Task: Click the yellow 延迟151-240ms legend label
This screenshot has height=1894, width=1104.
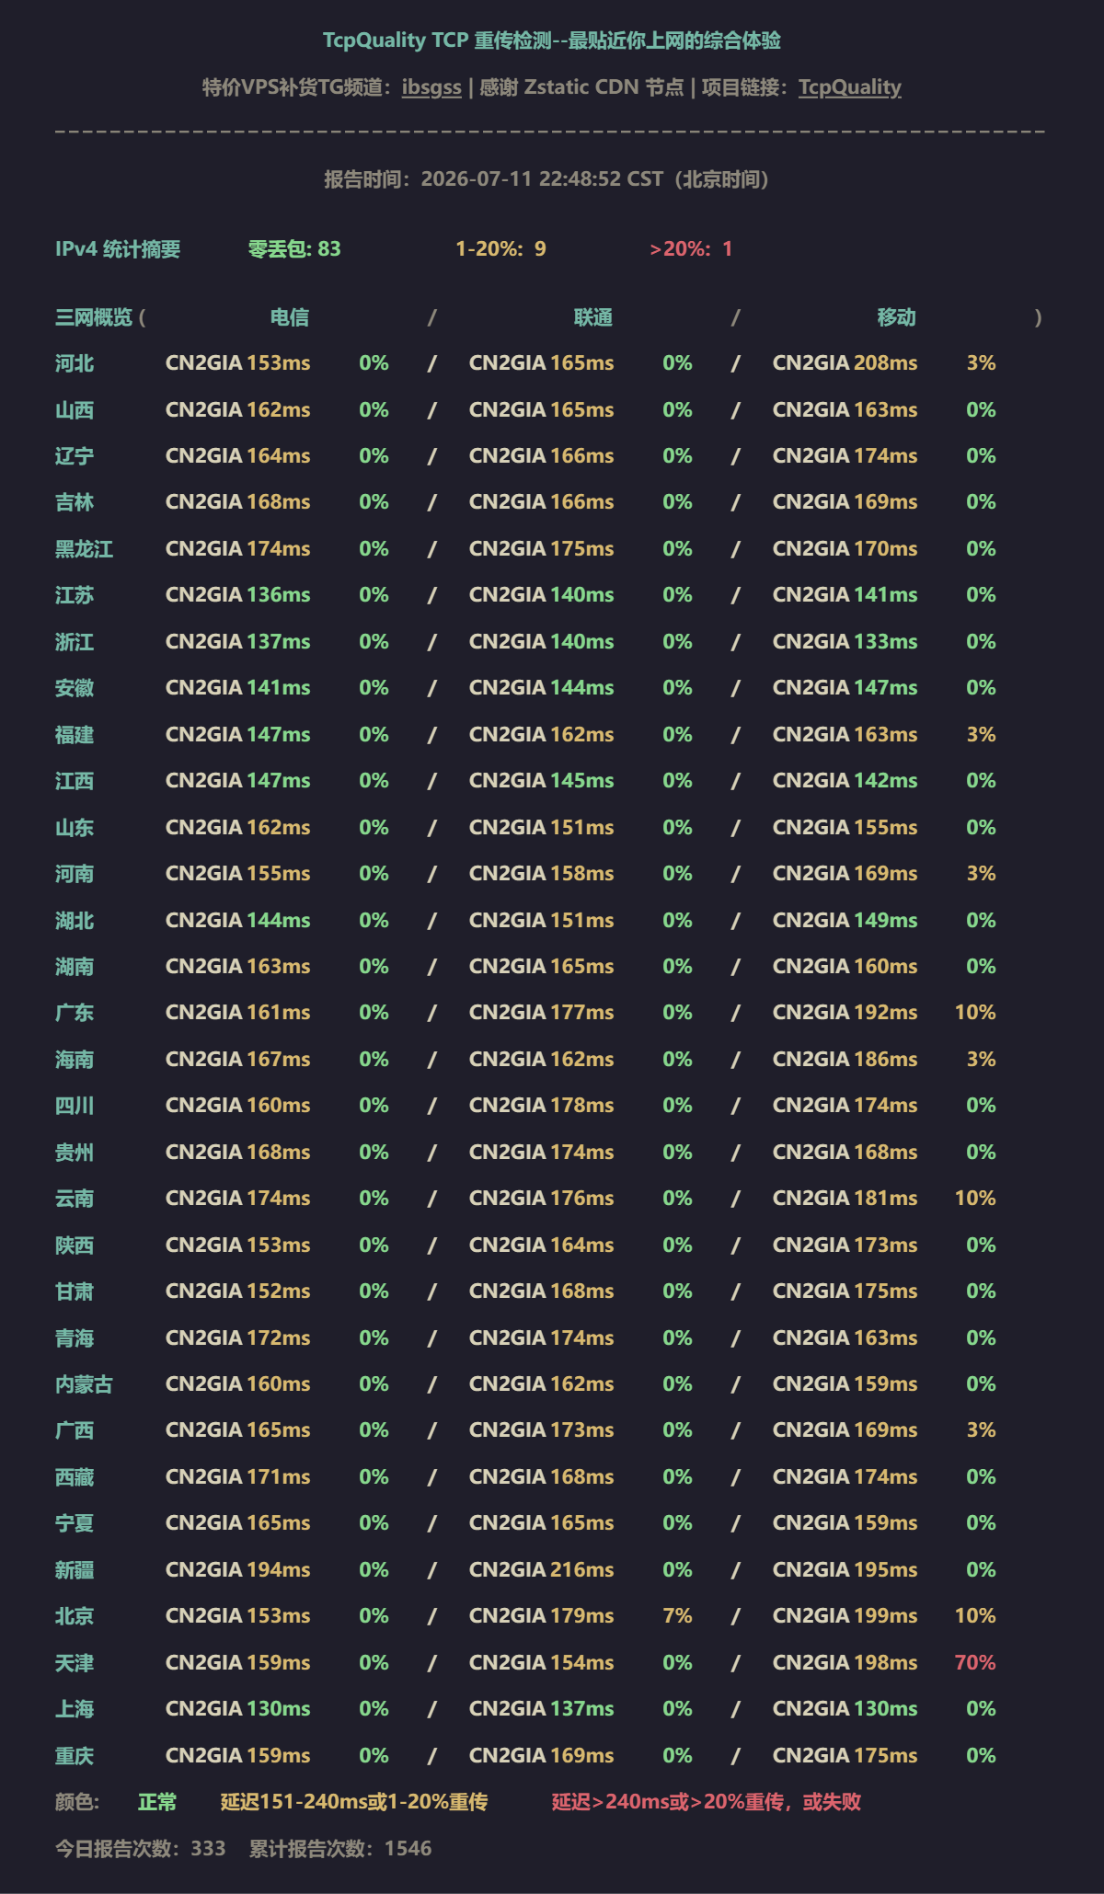Action: tap(354, 1802)
